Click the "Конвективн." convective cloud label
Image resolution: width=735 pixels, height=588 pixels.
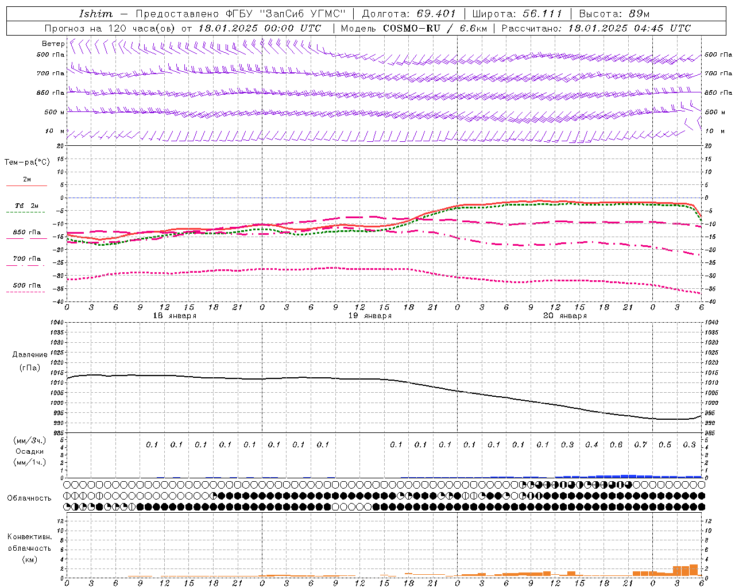29,537
